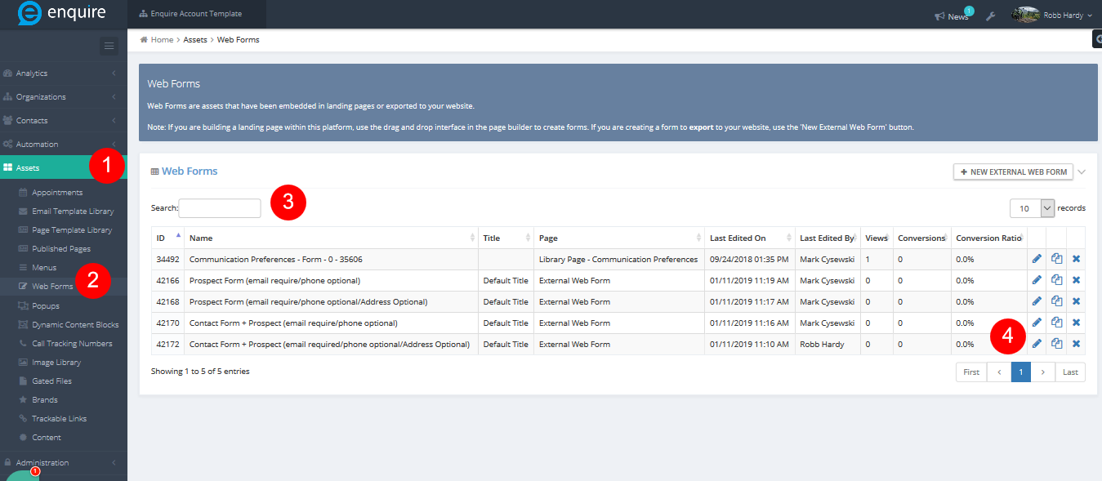The image size is (1102, 481).
Task: Open Call Tracking Numbers
Action: click(72, 344)
